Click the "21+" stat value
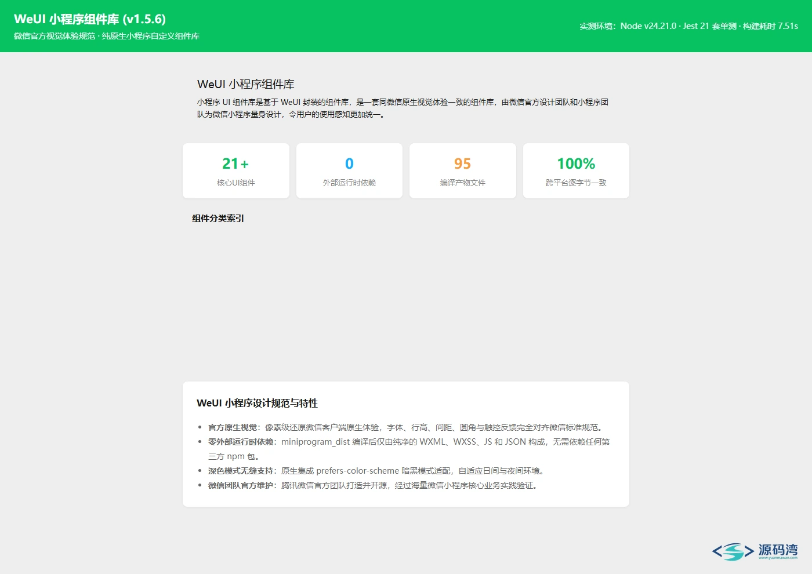Viewport: 812px width, 574px height. [235, 164]
